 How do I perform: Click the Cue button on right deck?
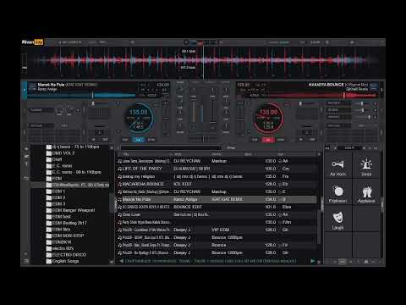(x=255, y=140)
